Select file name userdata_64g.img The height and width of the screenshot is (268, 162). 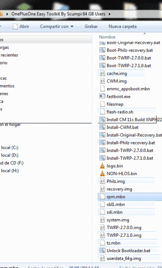click(124, 258)
